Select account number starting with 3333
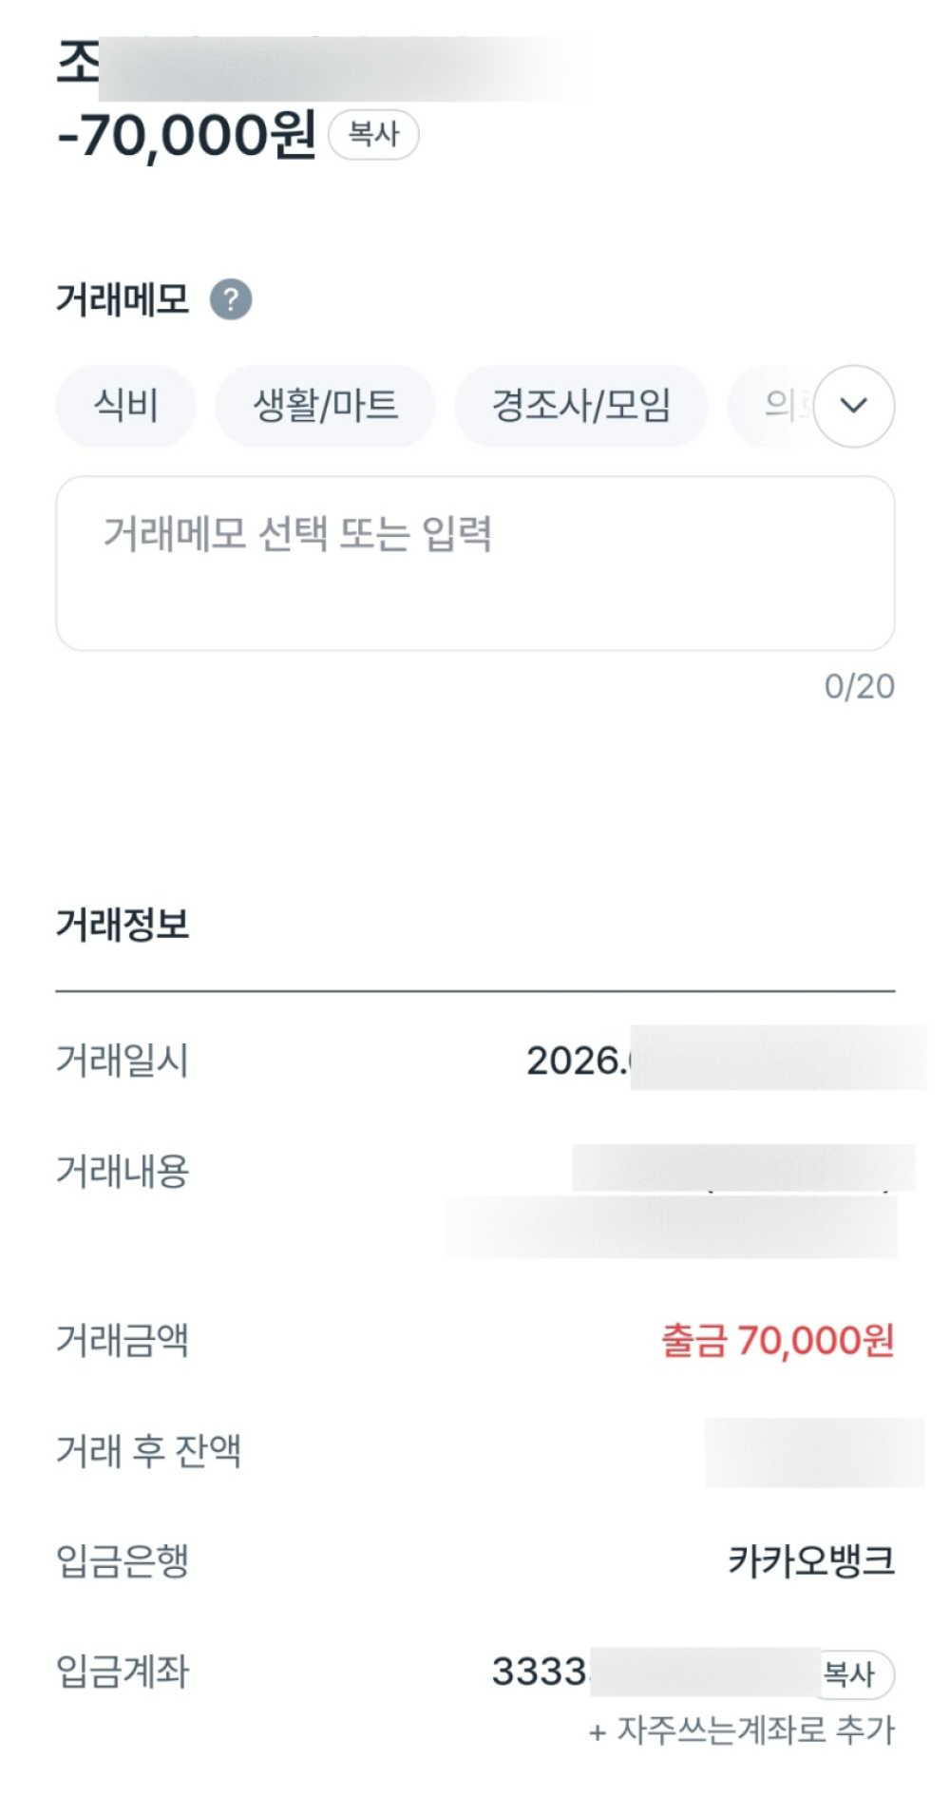This screenshot has height=1797, width=950. pos(655,1672)
